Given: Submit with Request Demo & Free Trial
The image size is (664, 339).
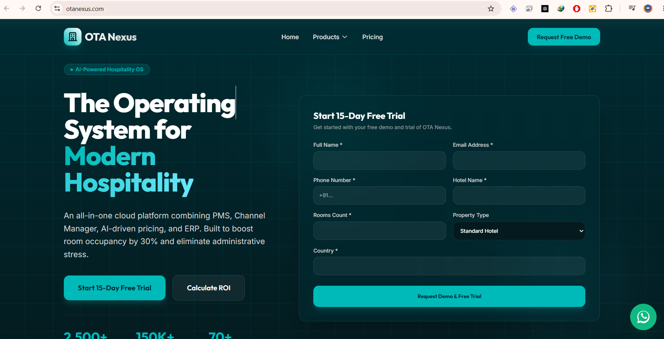Looking at the screenshot, I should click(x=449, y=296).
